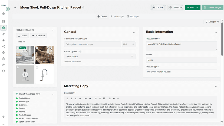Undo last edit in description editor
This screenshot has width=224, height=126.
114,98
